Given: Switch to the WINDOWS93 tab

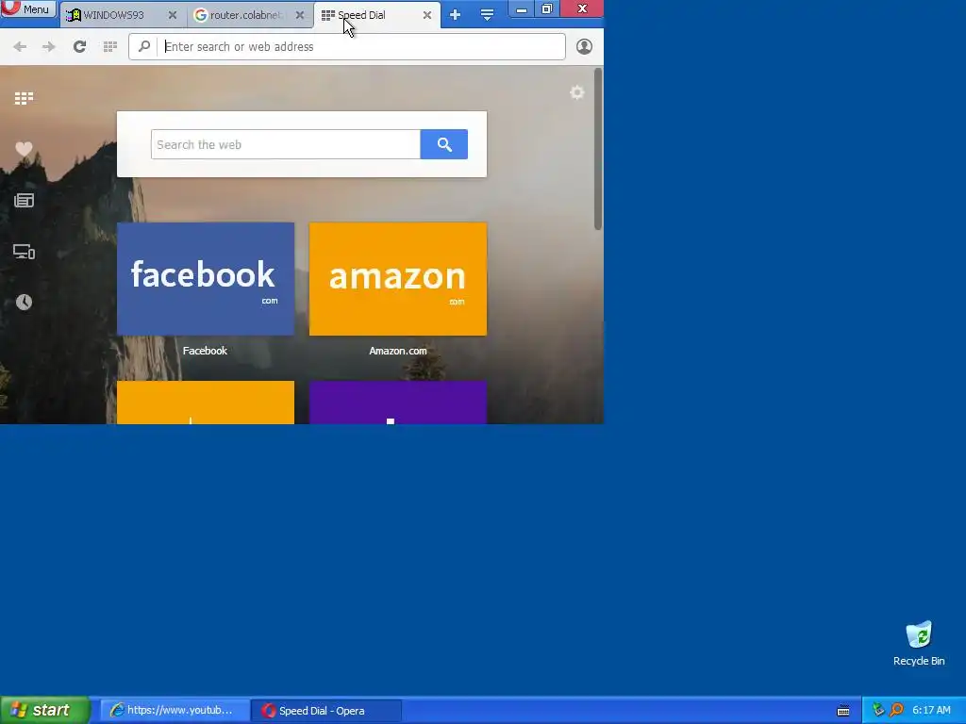Looking at the screenshot, I should 114,15.
